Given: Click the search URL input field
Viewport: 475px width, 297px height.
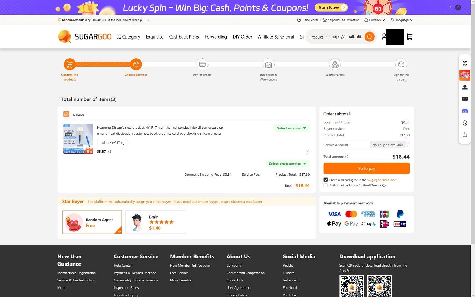Looking at the screenshot, I should click(x=347, y=37).
